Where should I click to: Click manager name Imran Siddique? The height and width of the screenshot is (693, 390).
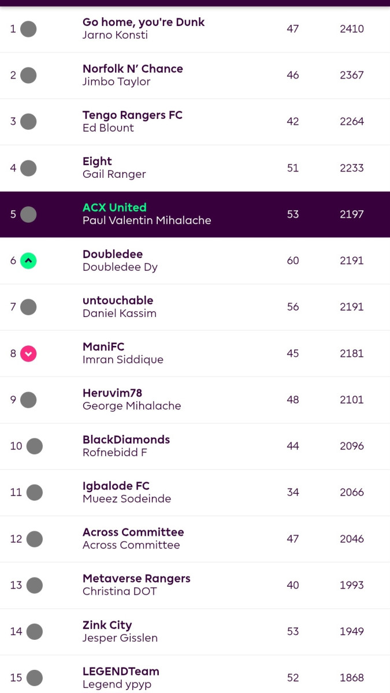click(123, 360)
